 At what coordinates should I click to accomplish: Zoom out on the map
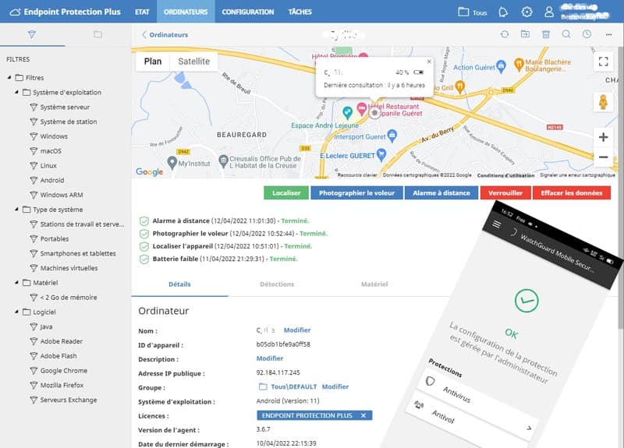tap(603, 157)
